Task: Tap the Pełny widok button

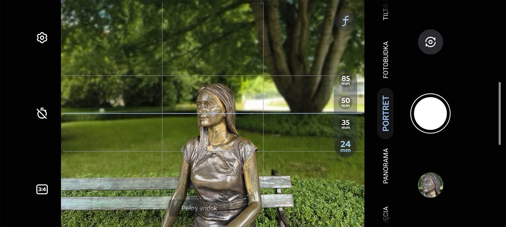Action: coord(199,208)
